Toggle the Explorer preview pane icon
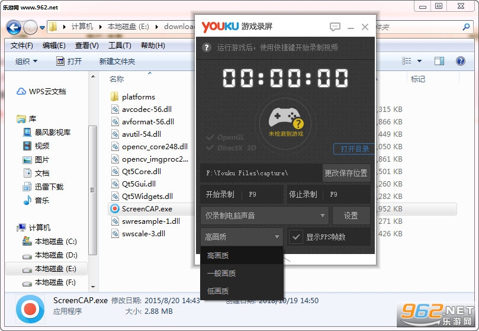Viewport: 479px width, 331px height. [439, 61]
